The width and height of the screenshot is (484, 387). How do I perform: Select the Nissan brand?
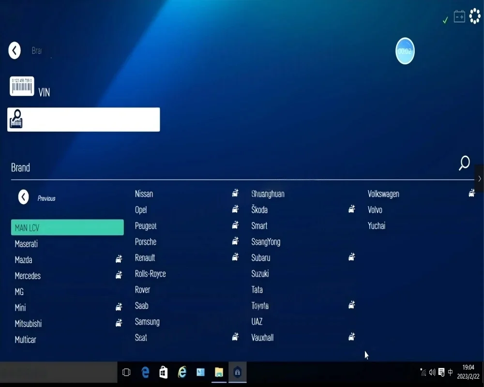144,194
